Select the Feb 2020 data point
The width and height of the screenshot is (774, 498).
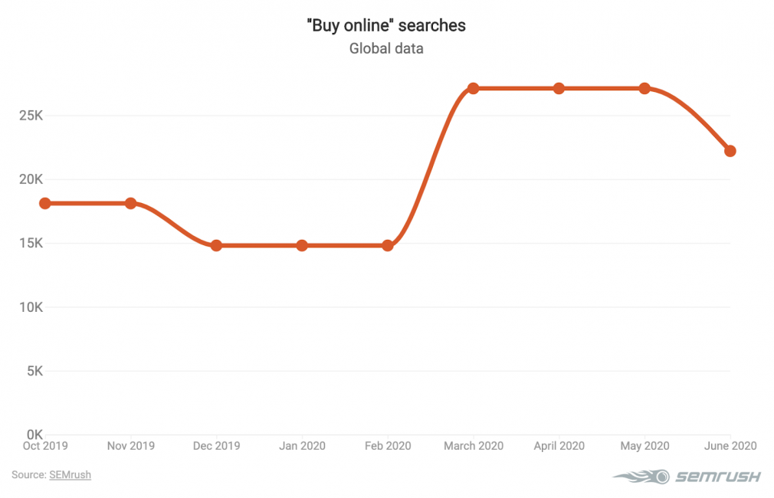388,245
